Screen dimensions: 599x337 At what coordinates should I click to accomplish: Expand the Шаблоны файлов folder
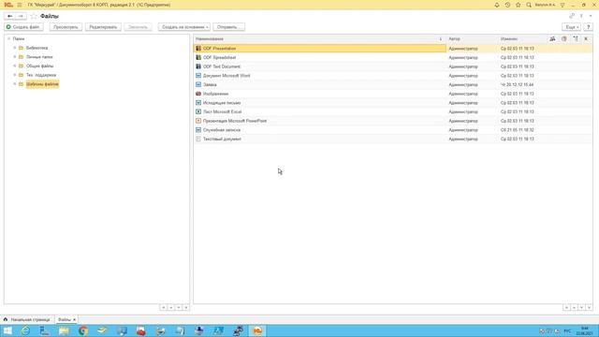click(x=15, y=84)
